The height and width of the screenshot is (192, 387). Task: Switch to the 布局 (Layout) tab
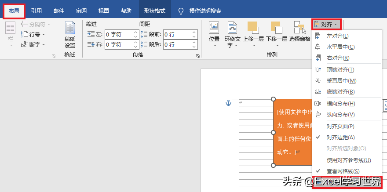(x=14, y=11)
